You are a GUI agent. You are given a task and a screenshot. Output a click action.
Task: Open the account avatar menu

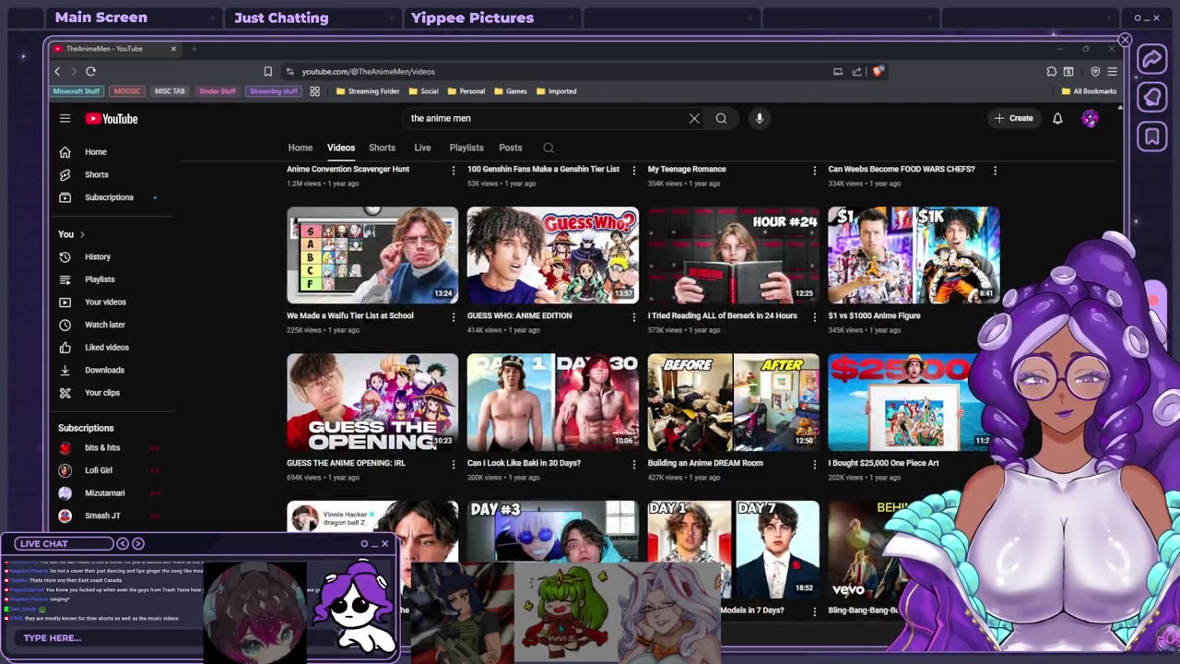1090,118
